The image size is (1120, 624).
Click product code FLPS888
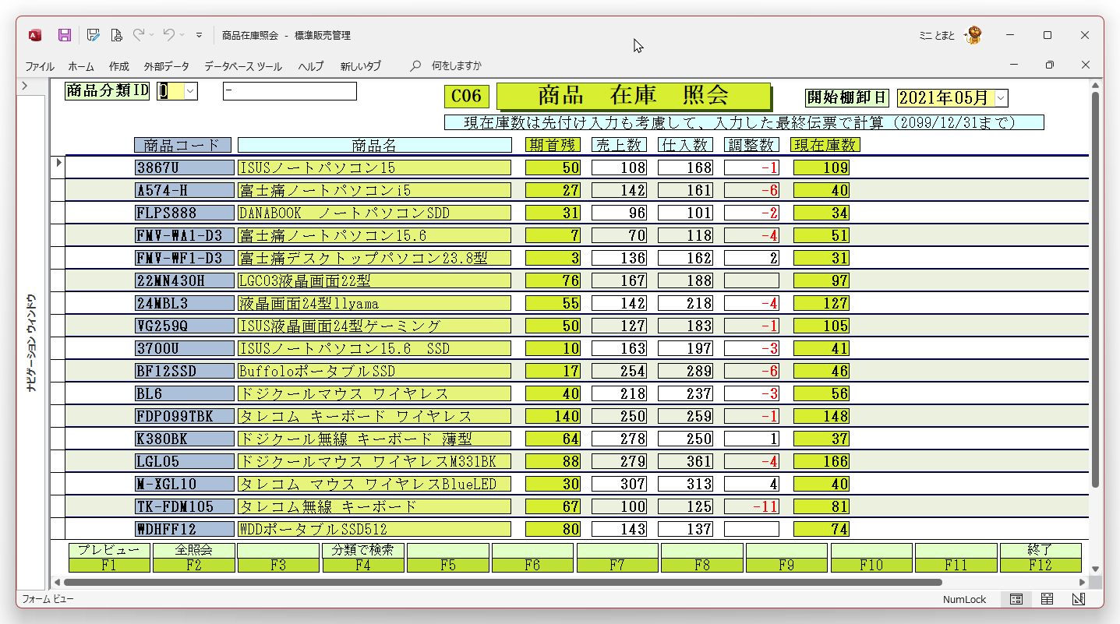click(x=184, y=213)
